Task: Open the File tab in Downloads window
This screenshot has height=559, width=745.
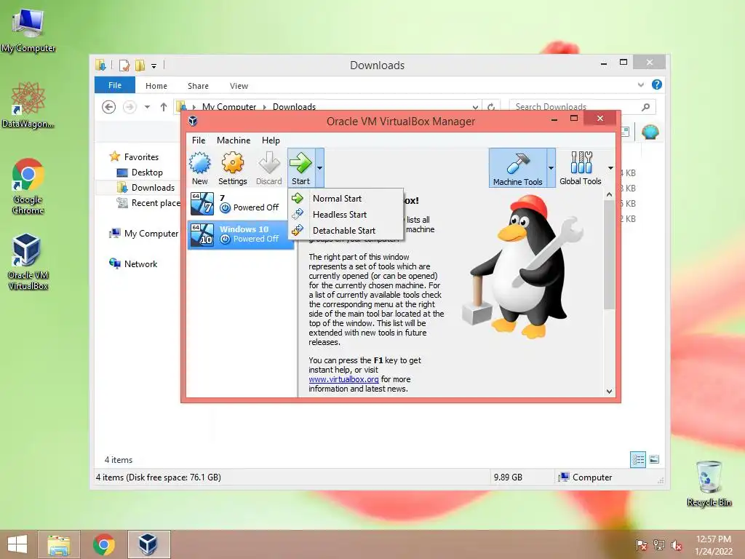Action: tap(115, 85)
